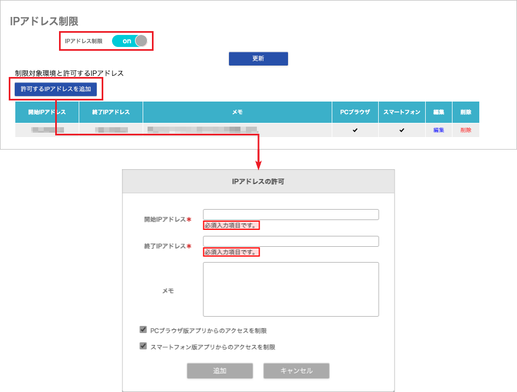517x392 pixels.
Task: Click the スマートフォン column header
Action: pos(402,112)
